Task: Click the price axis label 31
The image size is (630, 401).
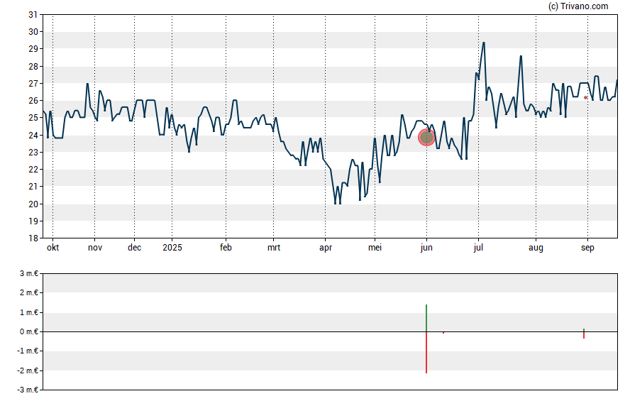Action: 33,15
